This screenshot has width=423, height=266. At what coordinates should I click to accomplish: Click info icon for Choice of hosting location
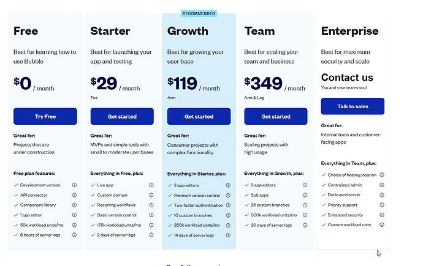382,175
